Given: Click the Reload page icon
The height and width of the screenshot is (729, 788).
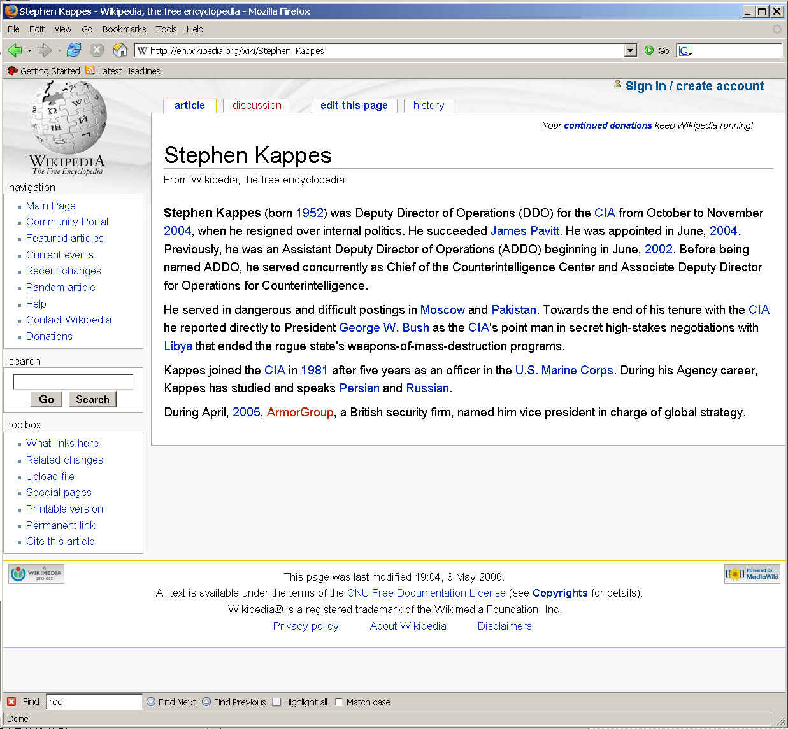Looking at the screenshot, I should pyautogui.click(x=74, y=50).
